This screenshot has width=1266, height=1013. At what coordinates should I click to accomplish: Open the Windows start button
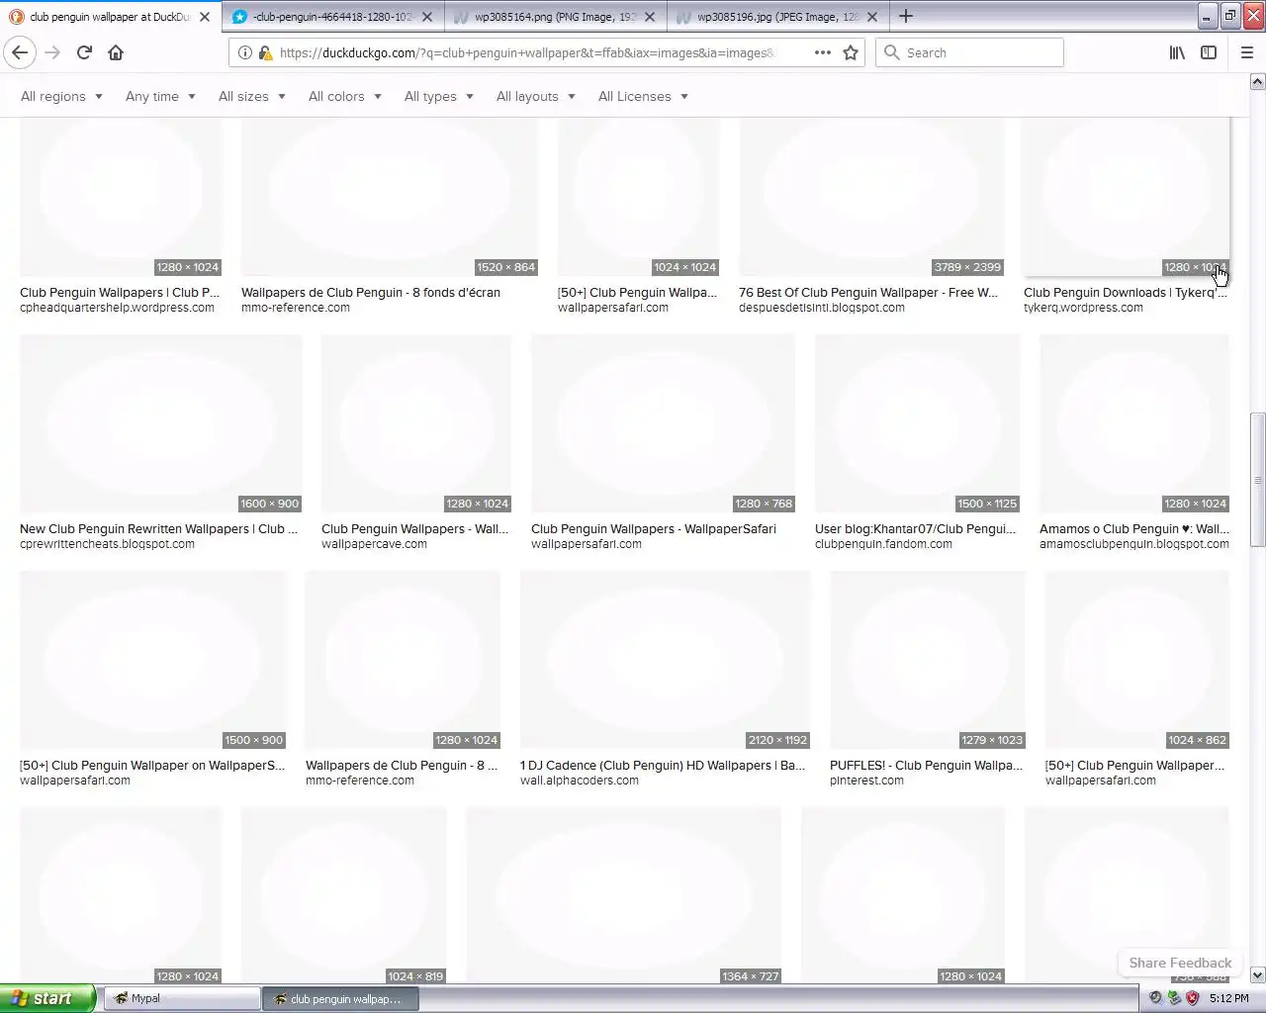[x=47, y=998]
